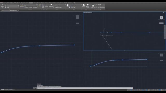Open WCS dropdown in left viewport
The width and height of the screenshot is (166, 93).
[x=77, y=23]
